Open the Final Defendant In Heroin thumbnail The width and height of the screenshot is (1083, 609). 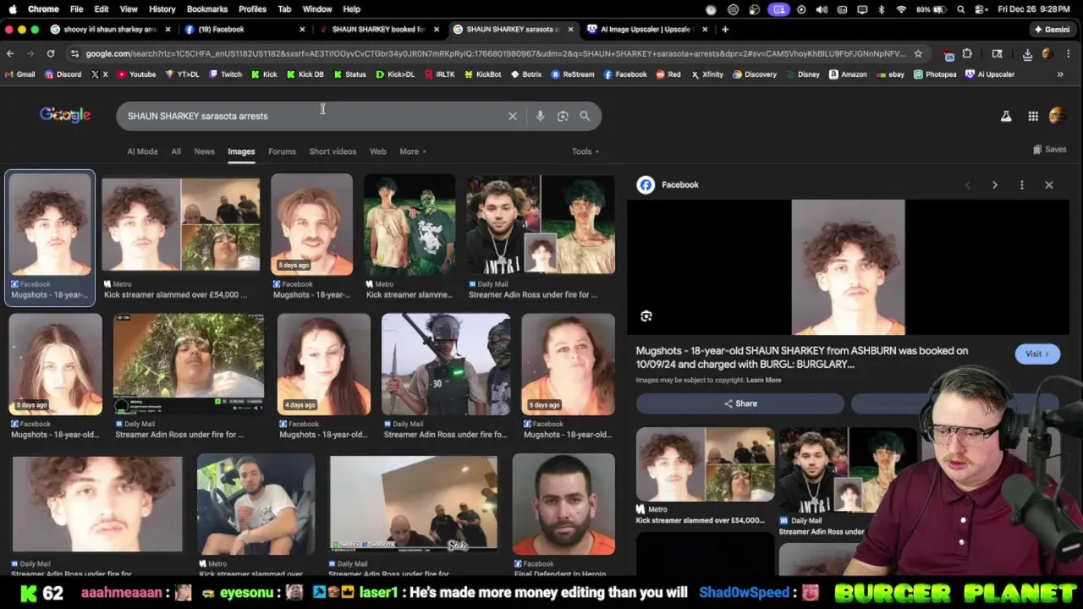point(563,504)
